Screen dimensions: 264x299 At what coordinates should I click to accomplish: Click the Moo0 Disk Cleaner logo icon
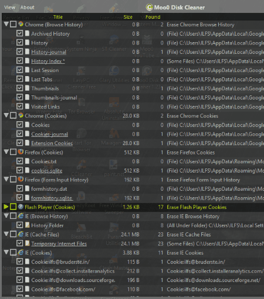150,8
